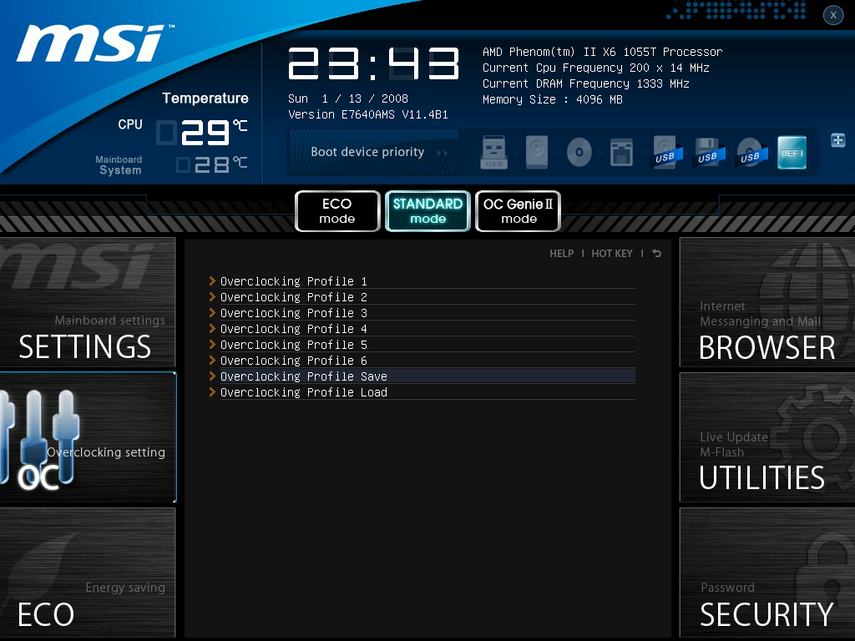Open the SECURITY password panel
Viewport: 855px width, 641px height.
[x=767, y=573]
